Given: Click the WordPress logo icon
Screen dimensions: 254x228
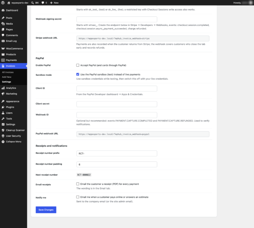Looking at the screenshot, I should pyautogui.click(x=3, y=3).
